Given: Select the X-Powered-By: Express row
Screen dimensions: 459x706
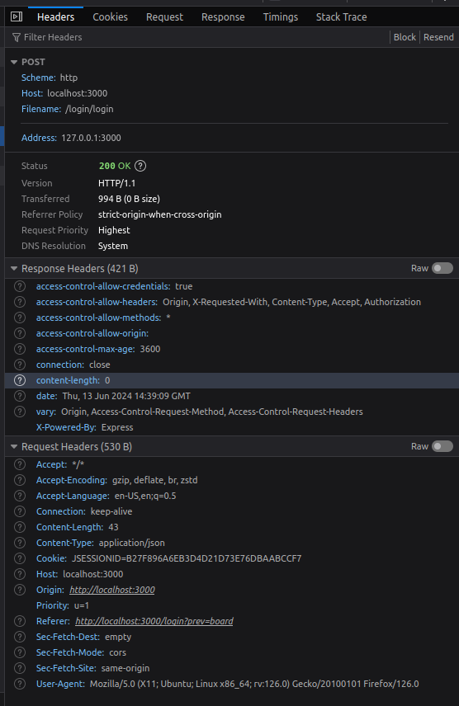Looking at the screenshot, I should (x=232, y=427).
